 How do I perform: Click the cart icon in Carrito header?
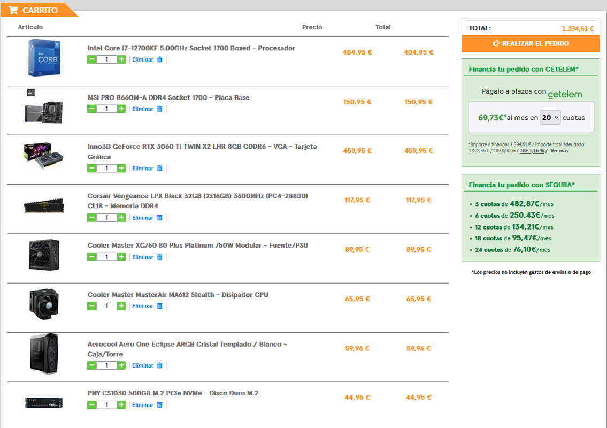[x=13, y=10]
